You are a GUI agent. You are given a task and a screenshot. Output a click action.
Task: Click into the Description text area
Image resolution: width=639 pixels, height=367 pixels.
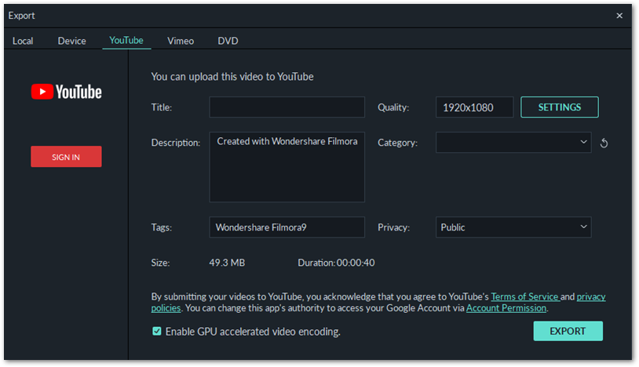tap(287, 167)
